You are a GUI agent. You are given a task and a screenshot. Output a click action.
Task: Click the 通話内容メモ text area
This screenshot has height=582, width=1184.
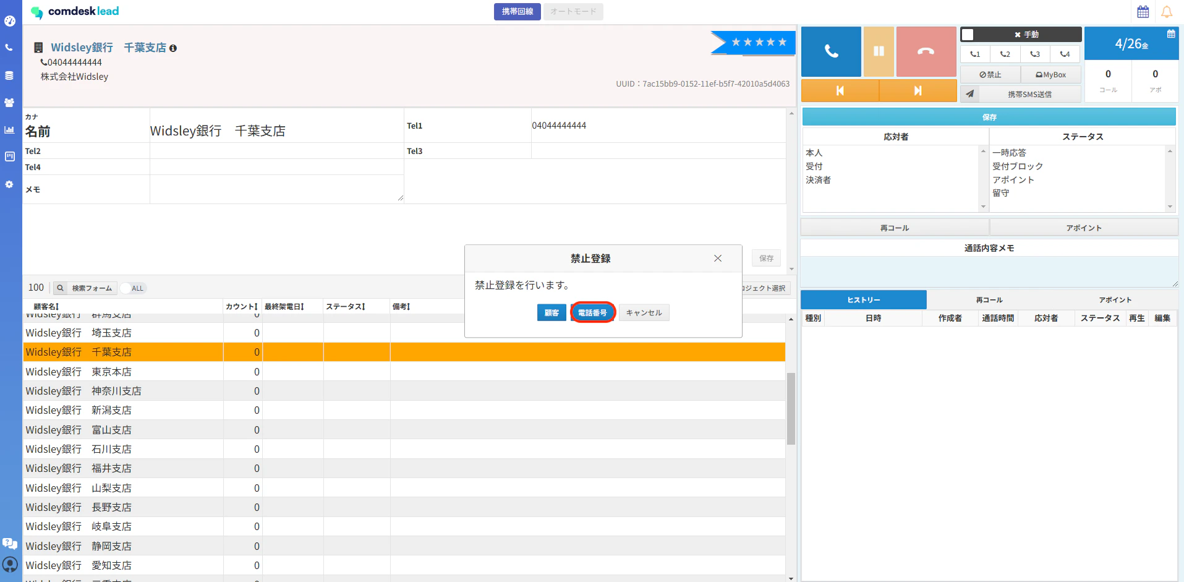pos(989,272)
